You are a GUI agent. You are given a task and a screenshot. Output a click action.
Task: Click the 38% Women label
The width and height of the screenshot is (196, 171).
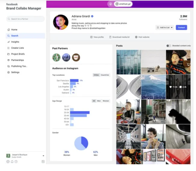(x=67, y=154)
